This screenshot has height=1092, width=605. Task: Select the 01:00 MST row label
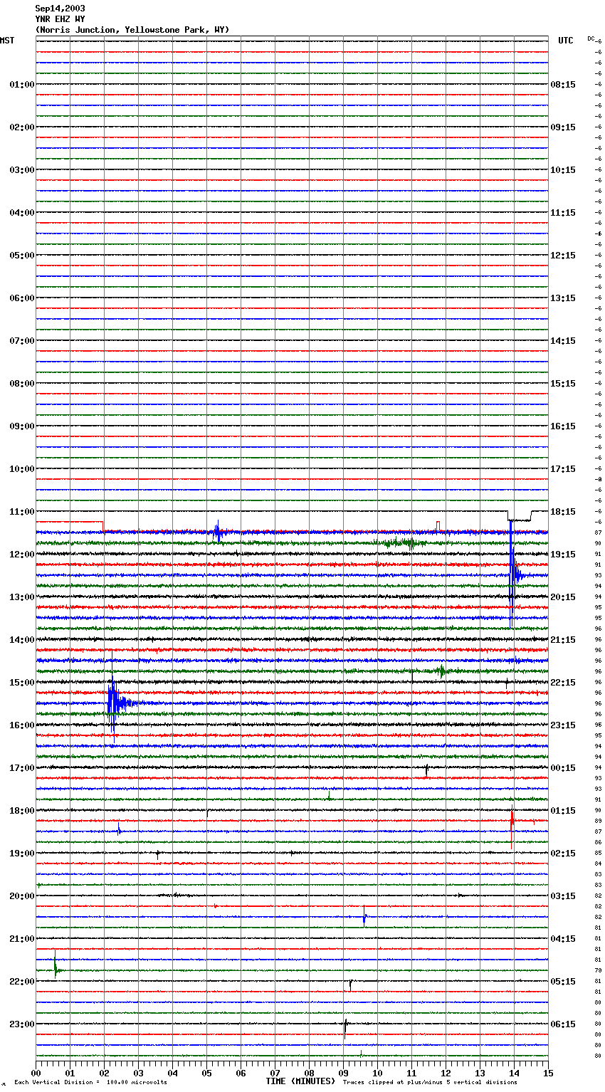tap(21, 85)
